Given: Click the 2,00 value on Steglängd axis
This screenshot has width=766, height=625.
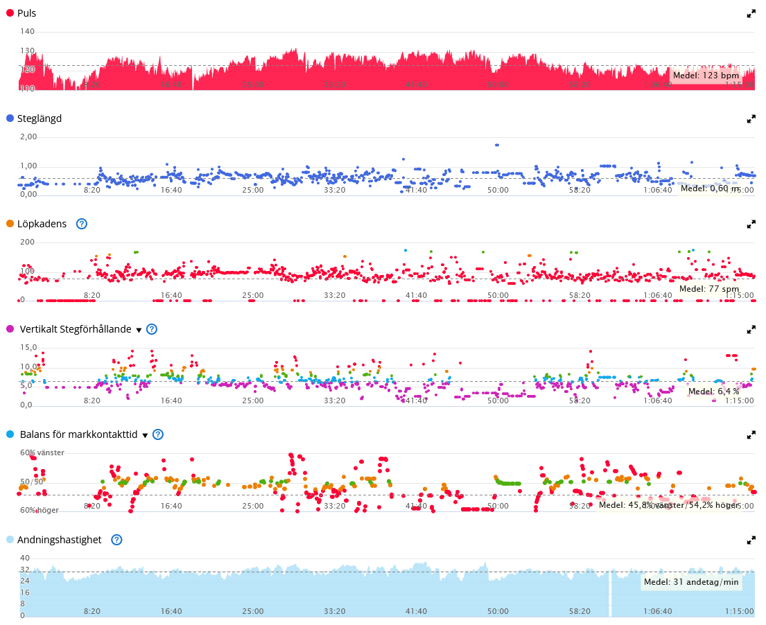Looking at the screenshot, I should tap(28, 137).
